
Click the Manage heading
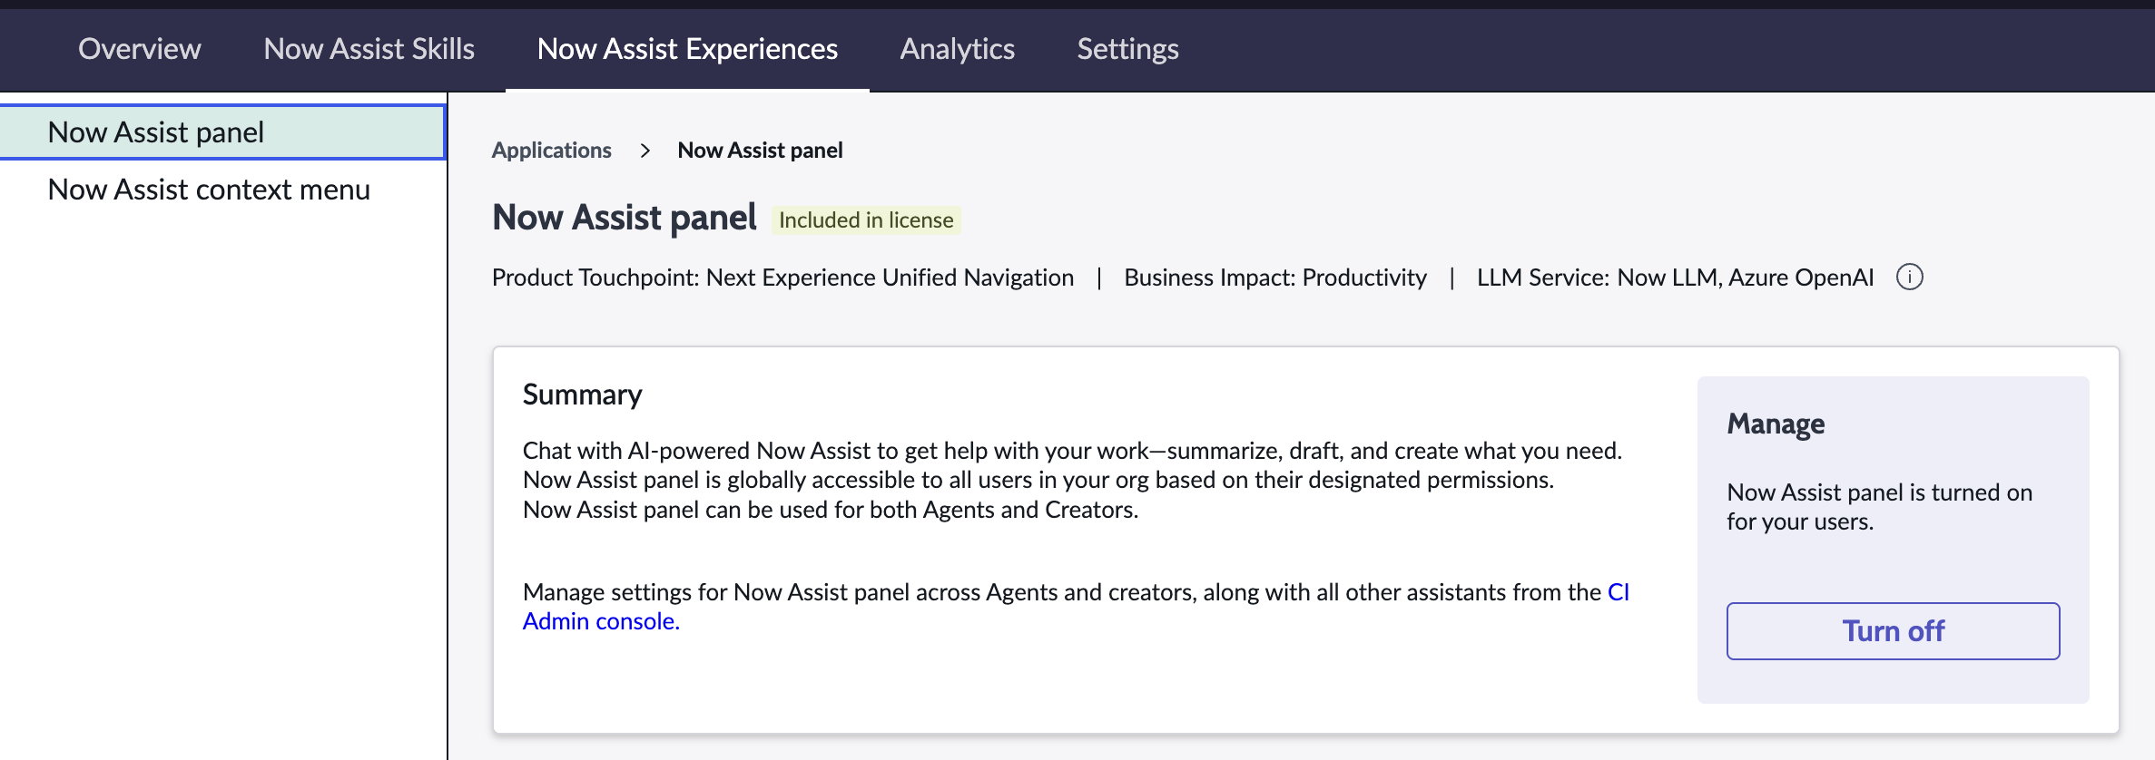tap(1776, 424)
